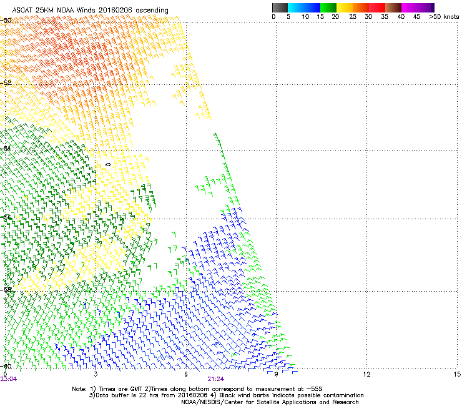
Task: Click the NOAA/NESDIS Center credit line
Action: tap(270, 402)
